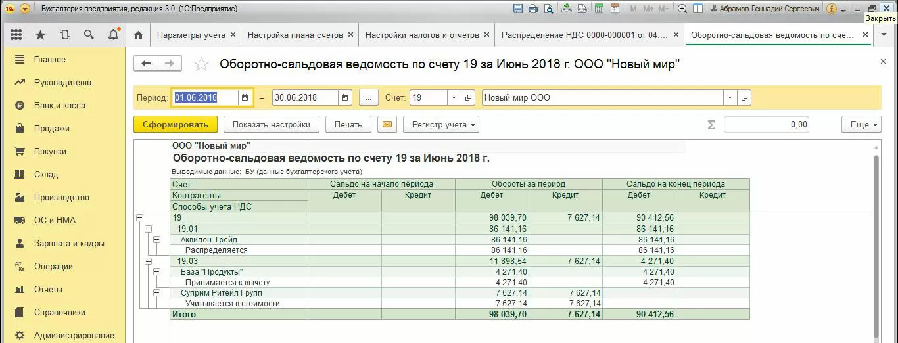The width and height of the screenshot is (898, 343).
Task: Click the Forward arrow button
Action: point(170,63)
